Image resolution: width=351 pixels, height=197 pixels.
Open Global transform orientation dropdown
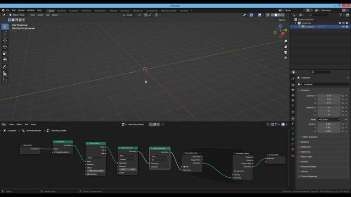(x=129, y=15)
